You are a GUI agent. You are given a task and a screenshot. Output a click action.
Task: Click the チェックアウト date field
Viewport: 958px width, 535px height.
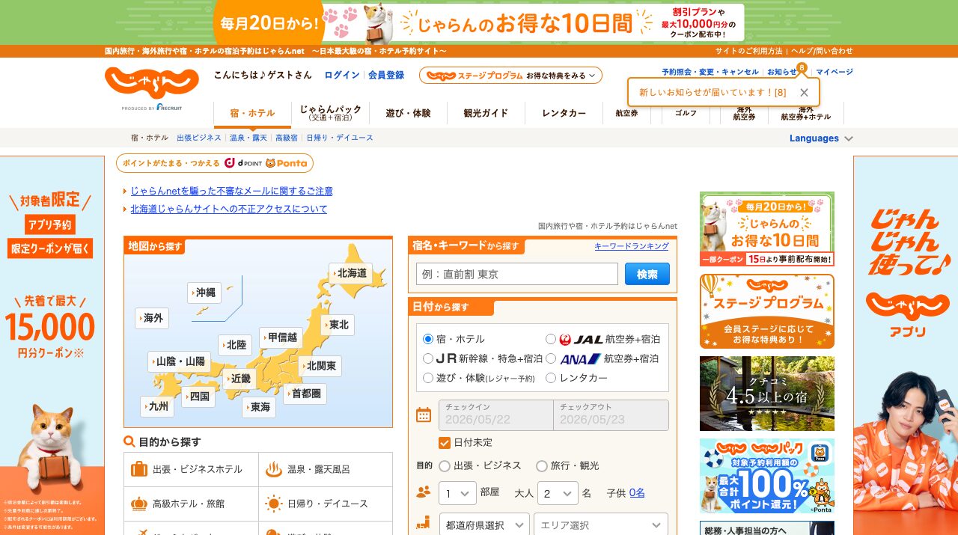coord(611,415)
